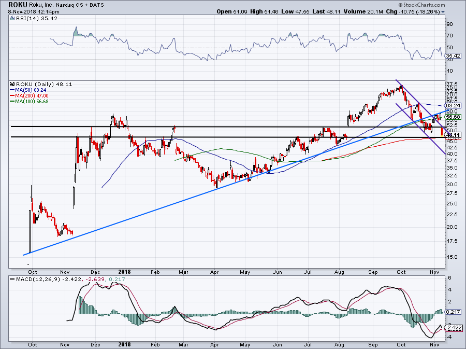This screenshot has height=349, width=466.
Task: Click the 63.24 price tag on right axis
Action: (453, 106)
